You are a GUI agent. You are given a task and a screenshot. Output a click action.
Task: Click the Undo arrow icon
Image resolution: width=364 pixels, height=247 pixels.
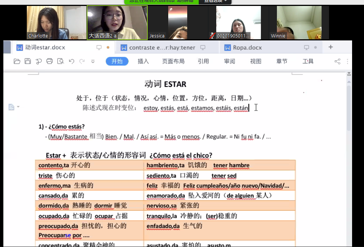coord(71,61)
